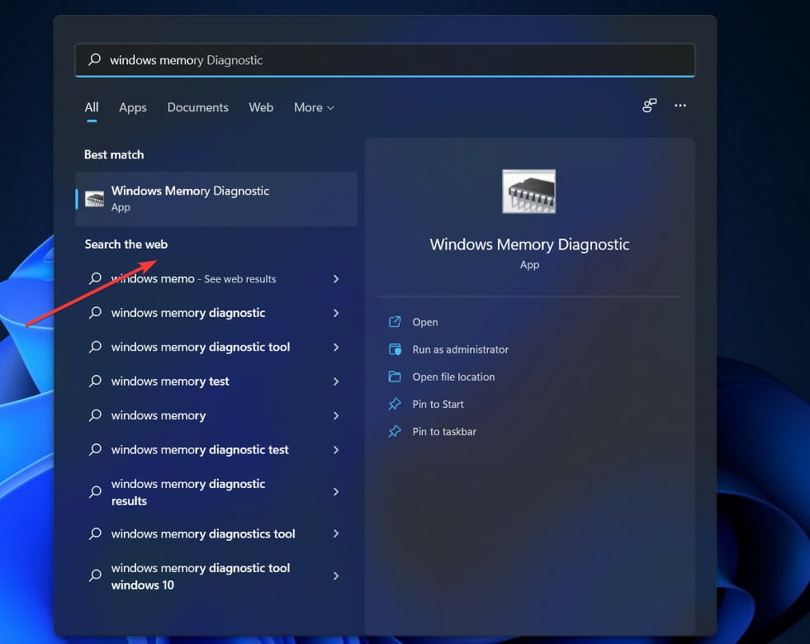
Task: Click the Windows Memory Diagnostic memory chip thumbnail
Action: coord(528,191)
